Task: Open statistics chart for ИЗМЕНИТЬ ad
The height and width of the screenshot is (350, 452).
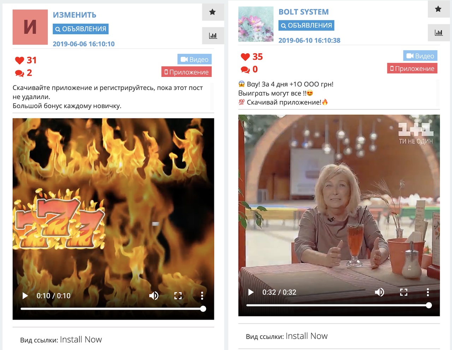Action: [x=213, y=36]
